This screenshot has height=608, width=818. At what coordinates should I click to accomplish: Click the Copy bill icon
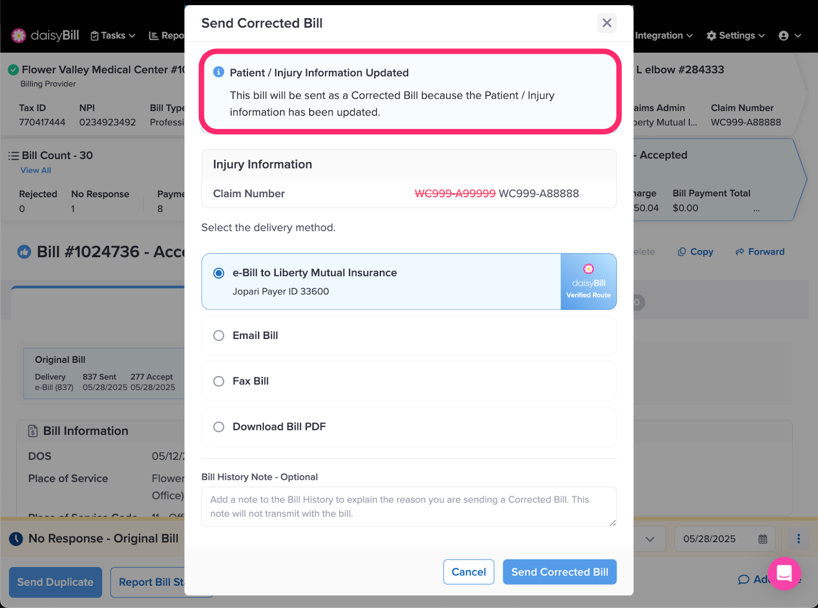[x=681, y=252]
